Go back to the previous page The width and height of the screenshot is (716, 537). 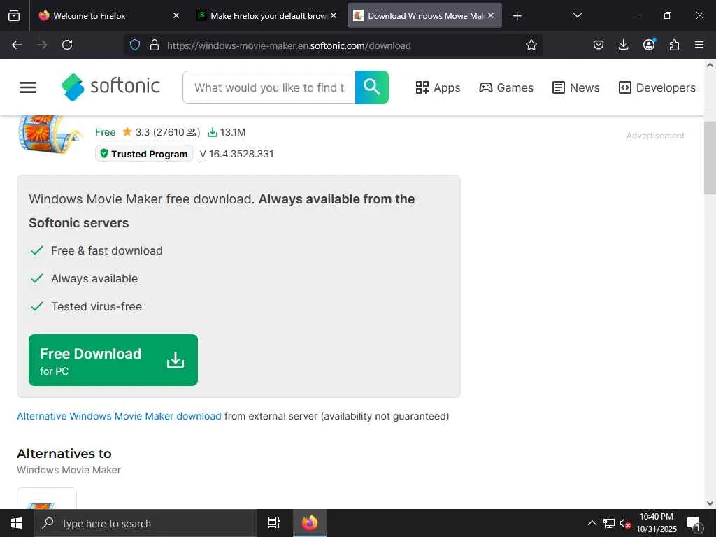(17, 45)
